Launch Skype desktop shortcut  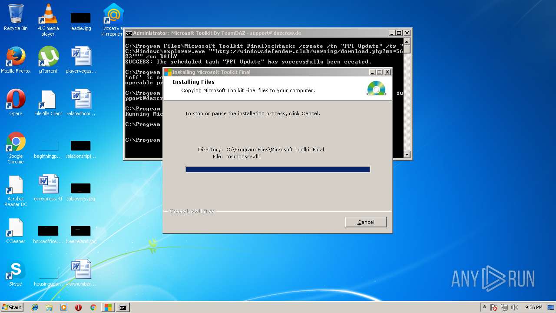(16, 273)
